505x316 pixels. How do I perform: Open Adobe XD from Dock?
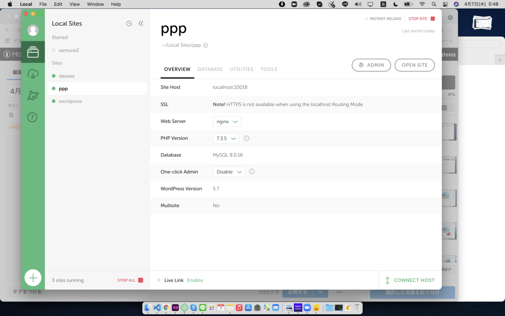pos(175,308)
